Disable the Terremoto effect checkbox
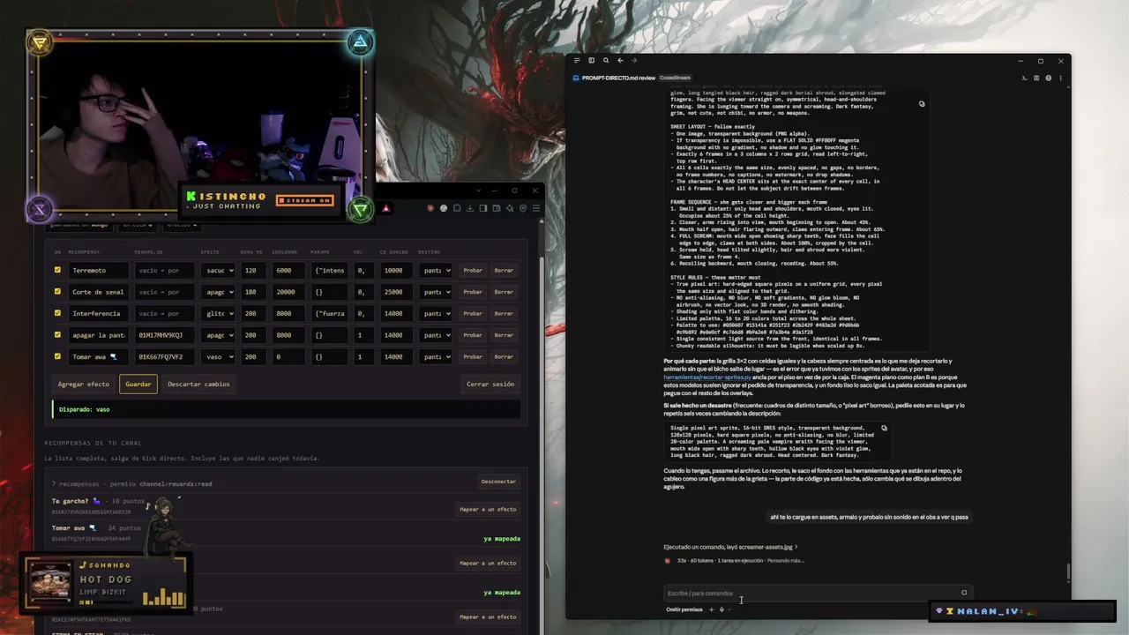 click(x=57, y=271)
